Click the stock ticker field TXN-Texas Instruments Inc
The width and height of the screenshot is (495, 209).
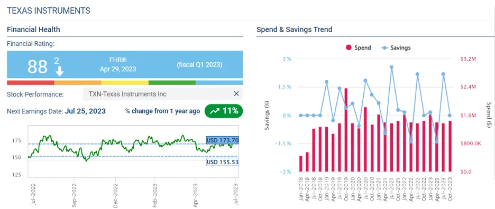click(x=163, y=94)
